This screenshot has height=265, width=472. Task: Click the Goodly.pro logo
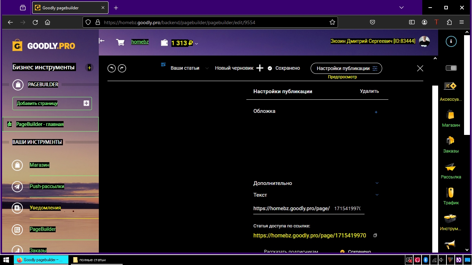pos(44,46)
